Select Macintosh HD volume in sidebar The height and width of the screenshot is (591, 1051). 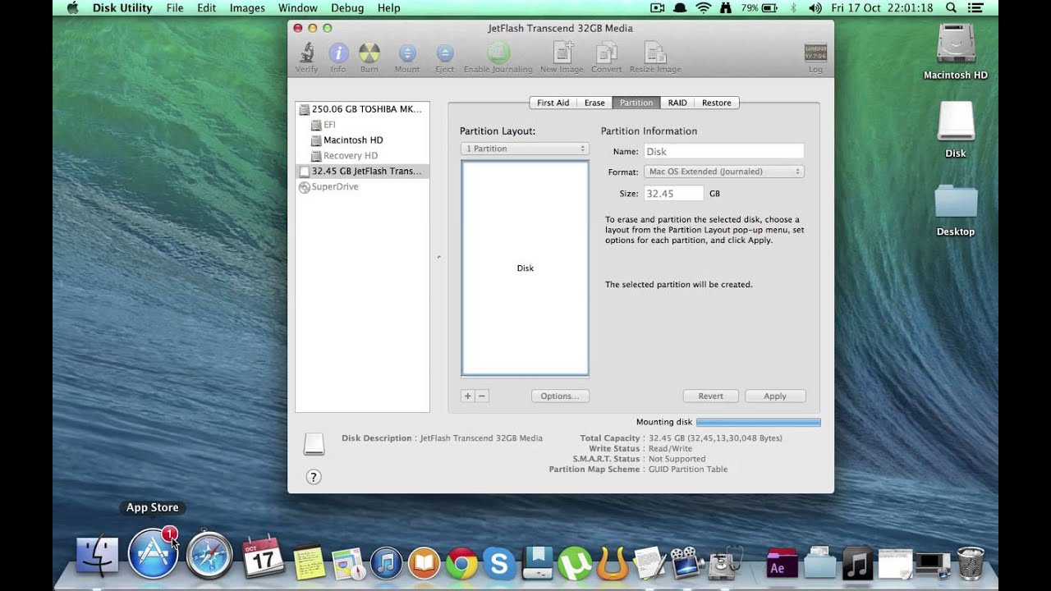(x=362, y=140)
